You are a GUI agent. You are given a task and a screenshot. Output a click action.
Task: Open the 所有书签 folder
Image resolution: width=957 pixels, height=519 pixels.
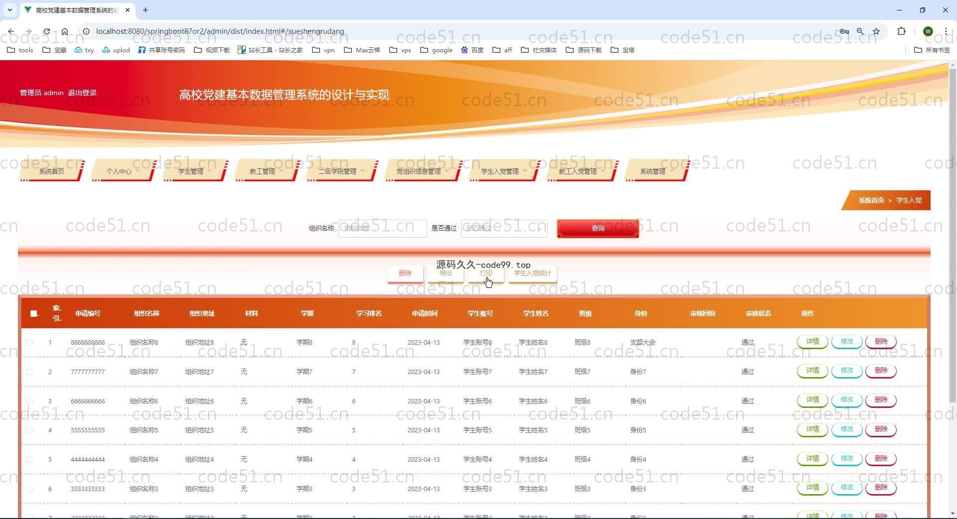click(932, 50)
